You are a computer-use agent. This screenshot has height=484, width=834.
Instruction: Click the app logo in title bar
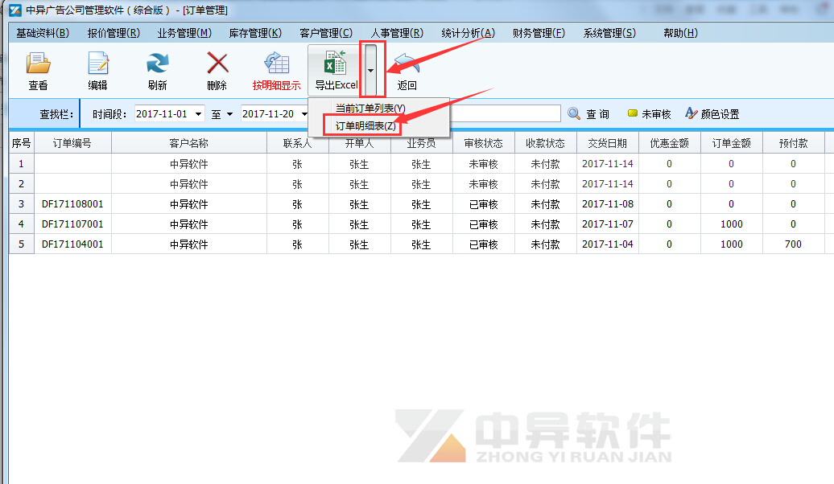pos(15,10)
